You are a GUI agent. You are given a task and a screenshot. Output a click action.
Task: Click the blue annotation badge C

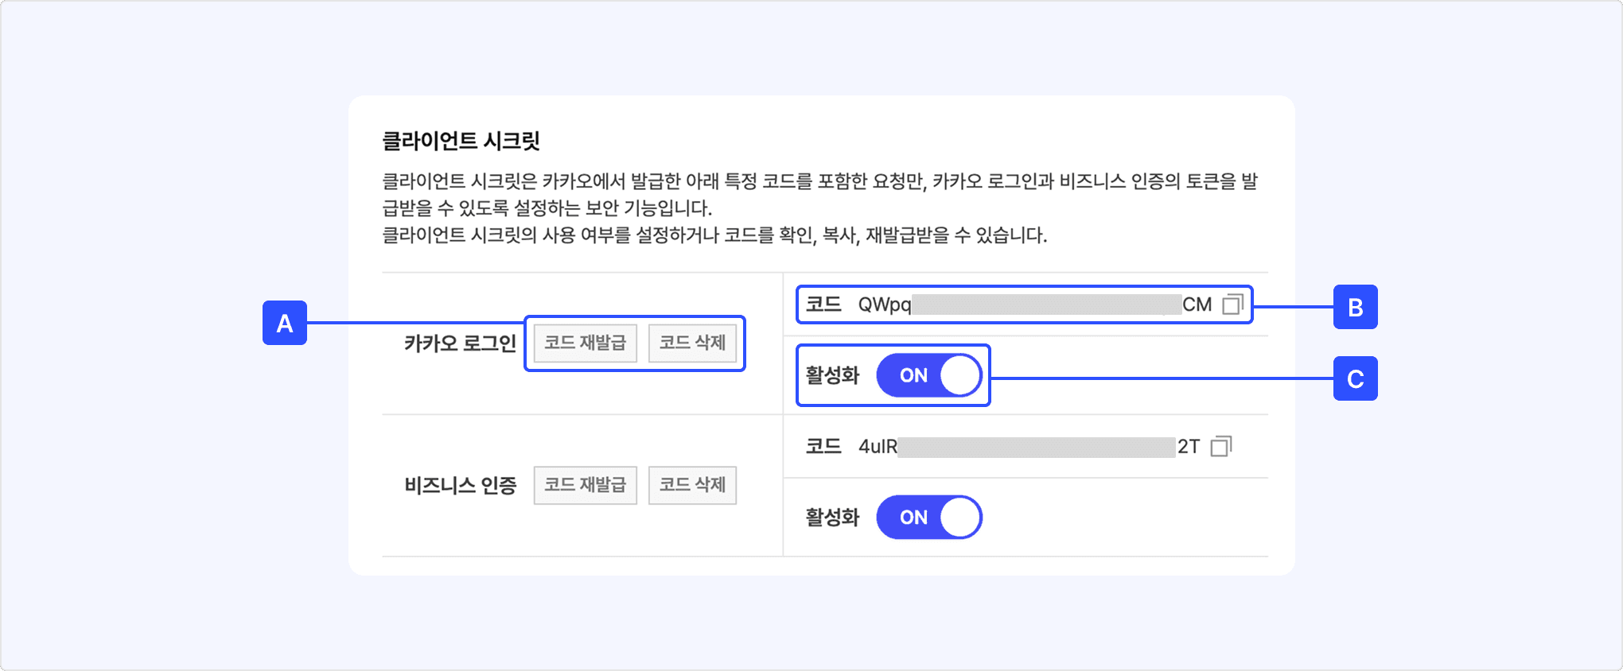tap(1355, 379)
